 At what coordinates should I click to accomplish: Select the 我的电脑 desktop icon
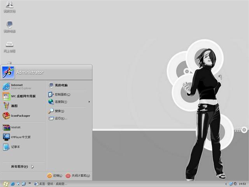(x=9, y=27)
